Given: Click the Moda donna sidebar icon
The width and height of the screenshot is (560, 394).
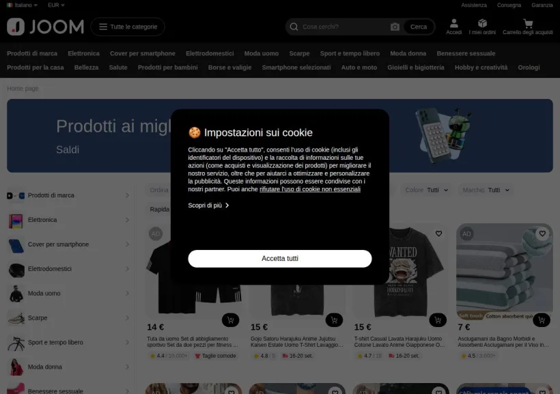Looking at the screenshot, I should (x=16, y=367).
